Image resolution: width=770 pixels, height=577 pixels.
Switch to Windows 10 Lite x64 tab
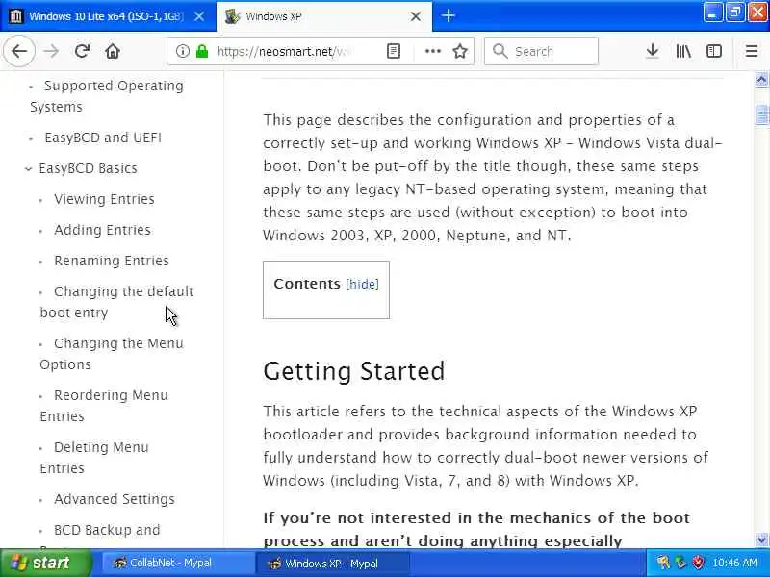click(106, 16)
